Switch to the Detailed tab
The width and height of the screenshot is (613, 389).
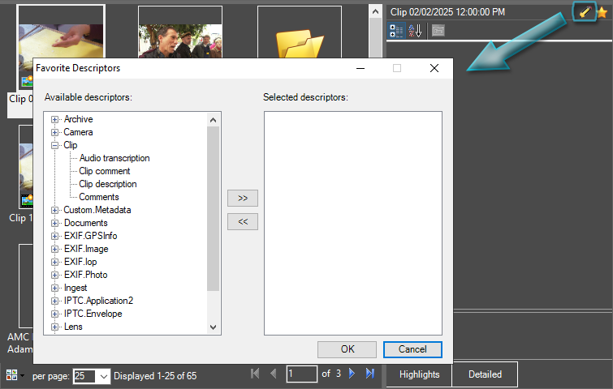(486, 374)
